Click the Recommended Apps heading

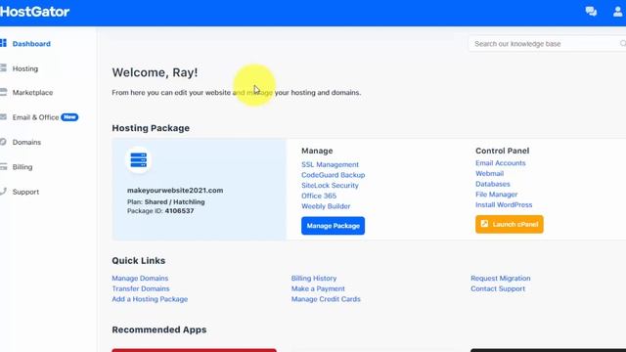159,330
